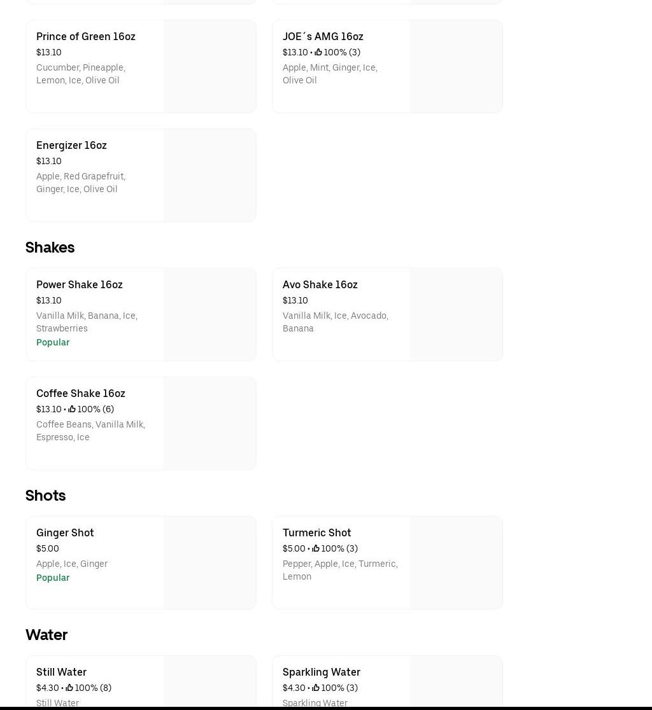Click thumbs-up icon on Sparkling Water

(316, 688)
